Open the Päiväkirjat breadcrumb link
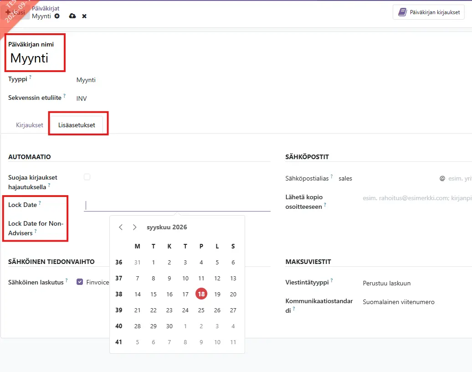The width and height of the screenshot is (472, 372). click(46, 9)
